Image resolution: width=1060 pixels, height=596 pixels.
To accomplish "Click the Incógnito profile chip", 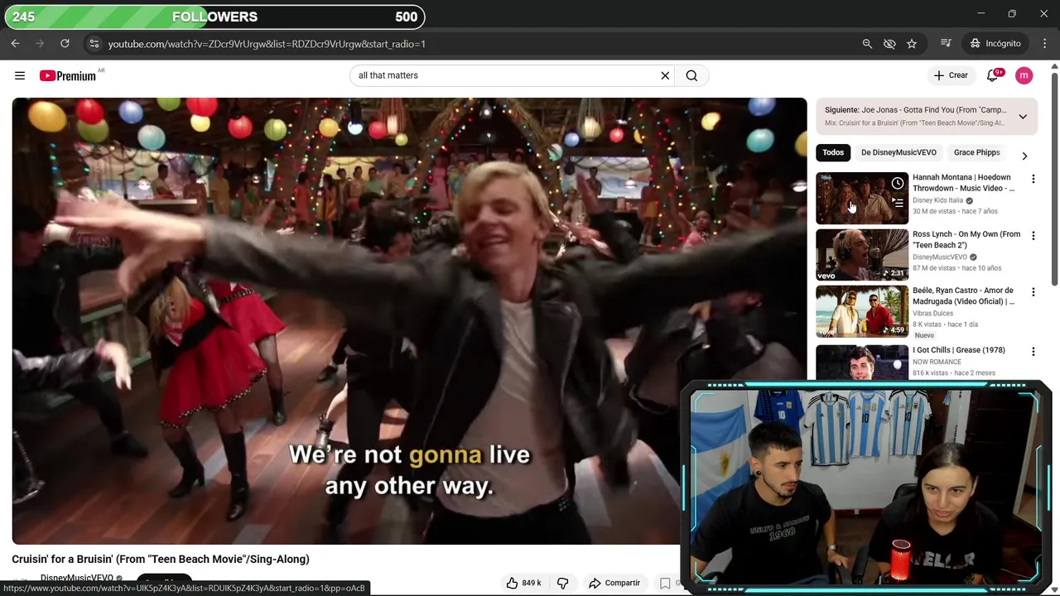I will pyautogui.click(x=996, y=43).
